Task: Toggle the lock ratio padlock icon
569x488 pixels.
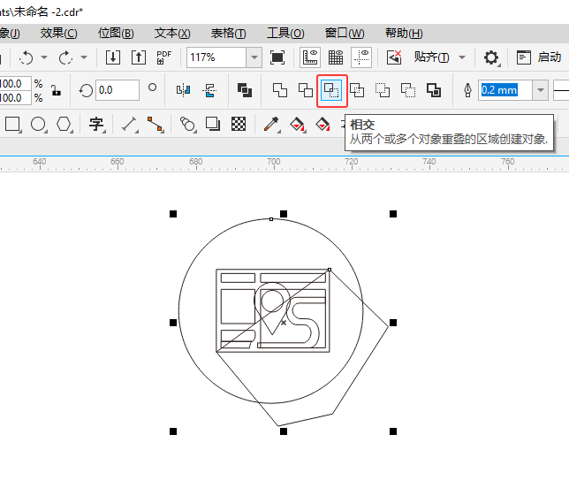Action: pyautogui.click(x=56, y=90)
